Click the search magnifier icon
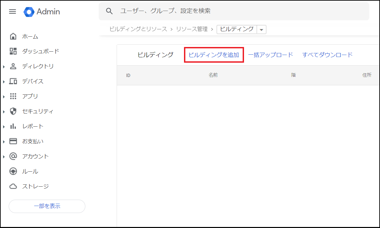The width and height of the screenshot is (380, 228). point(109,11)
